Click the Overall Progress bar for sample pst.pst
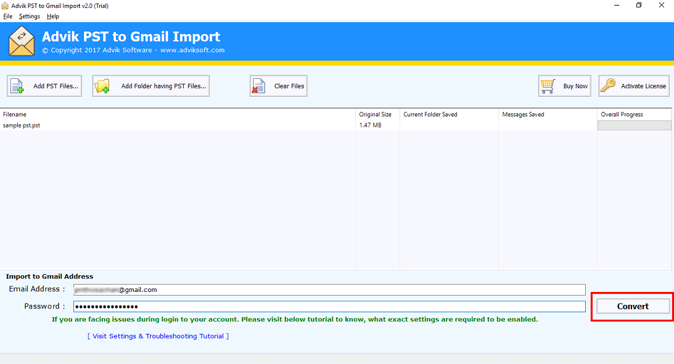674x364 pixels. click(x=634, y=125)
